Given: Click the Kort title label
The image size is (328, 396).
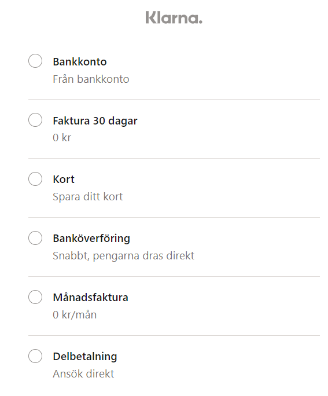Looking at the screenshot, I should (x=64, y=179).
